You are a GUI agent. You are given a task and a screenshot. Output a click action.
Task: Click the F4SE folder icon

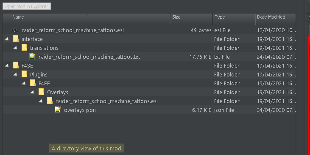pyautogui.click(x=16, y=65)
